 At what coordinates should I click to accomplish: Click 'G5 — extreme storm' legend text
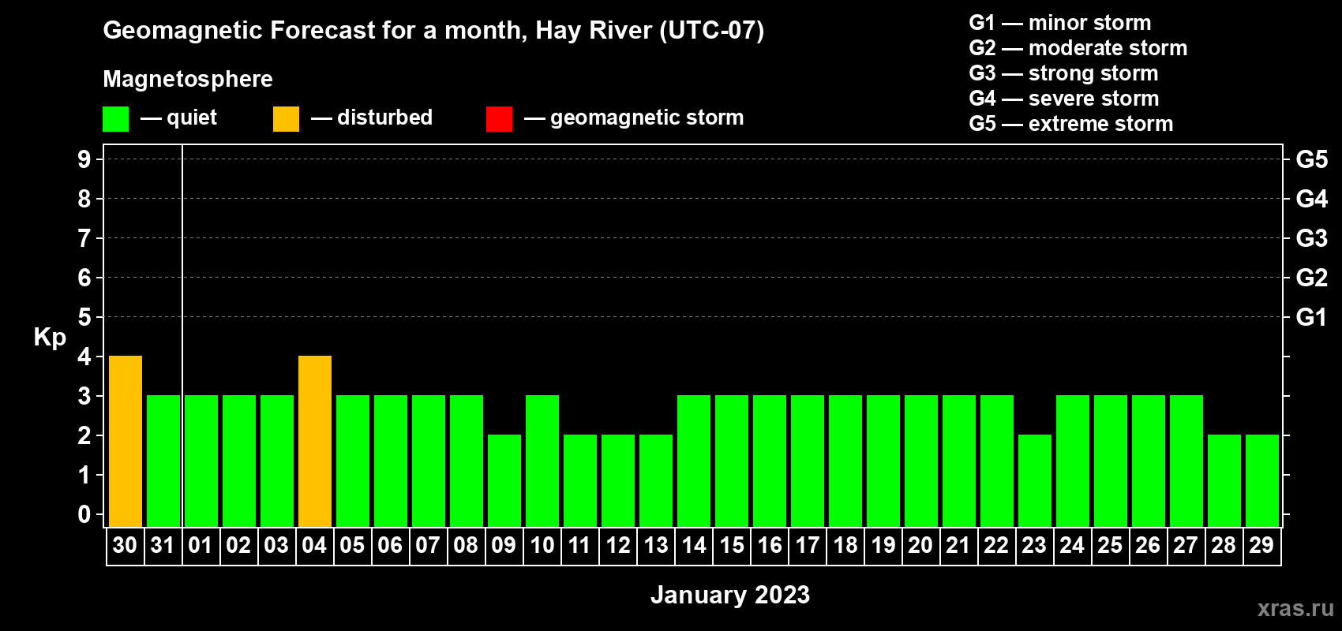point(1071,124)
